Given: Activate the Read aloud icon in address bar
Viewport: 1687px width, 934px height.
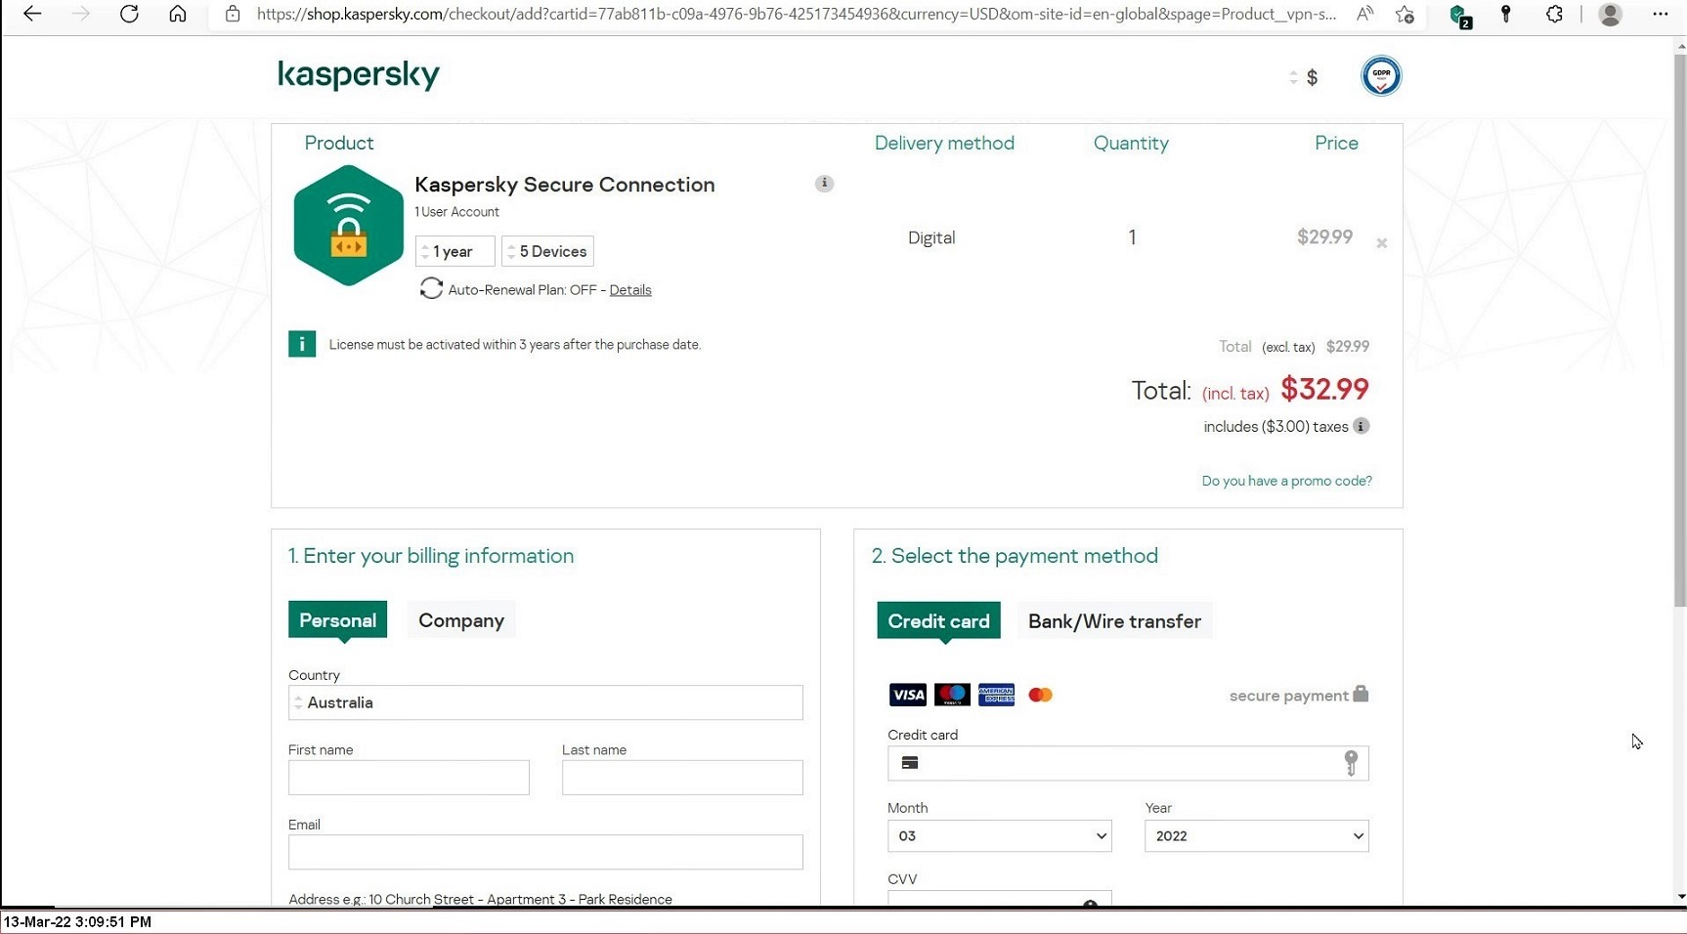Looking at the screenshot, I should (x=1365, y=14).
